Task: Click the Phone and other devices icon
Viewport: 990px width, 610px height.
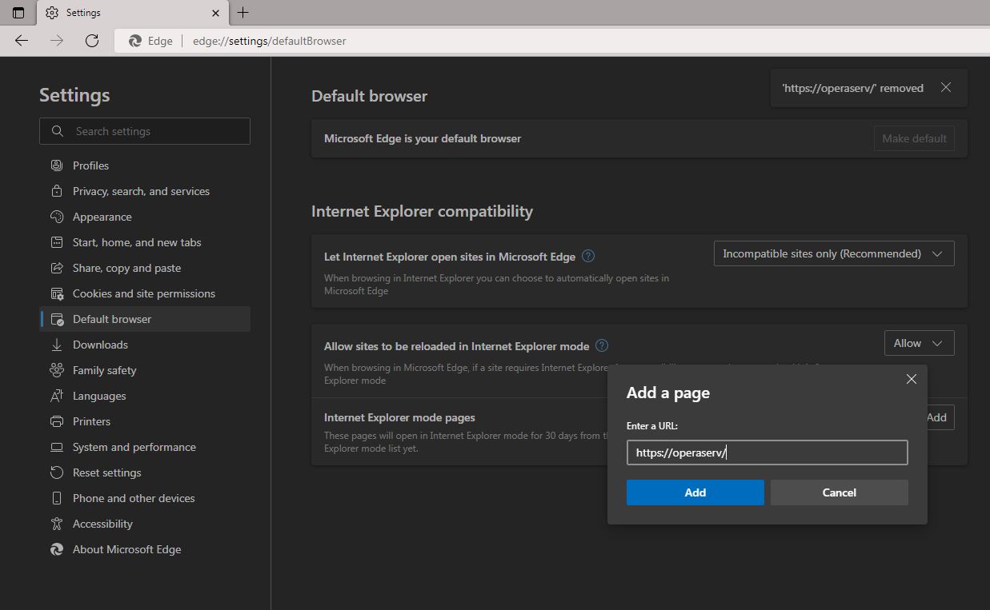Action: [57, 498]
